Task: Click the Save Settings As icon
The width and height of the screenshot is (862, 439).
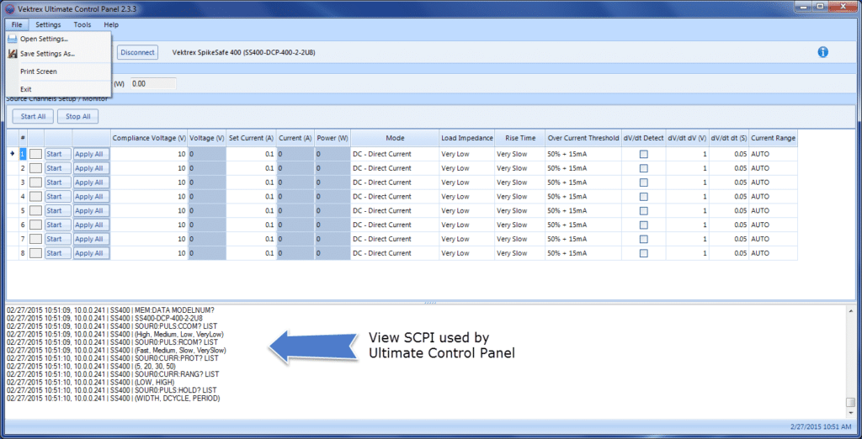Action: [x=12, y=54]
